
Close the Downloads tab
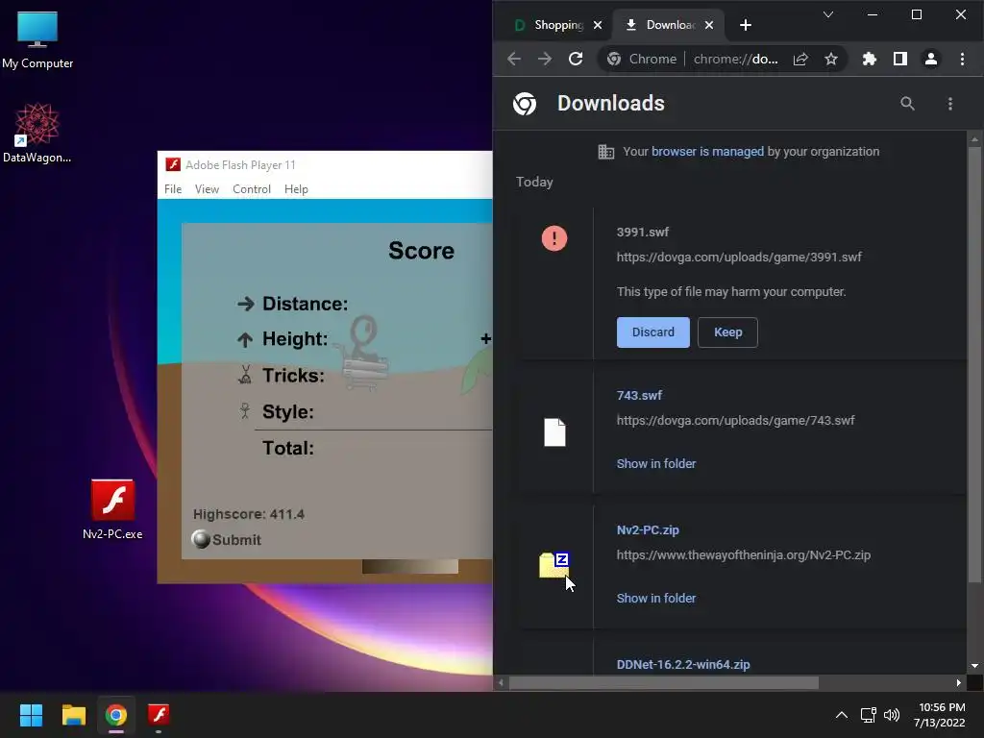[708, 25]
